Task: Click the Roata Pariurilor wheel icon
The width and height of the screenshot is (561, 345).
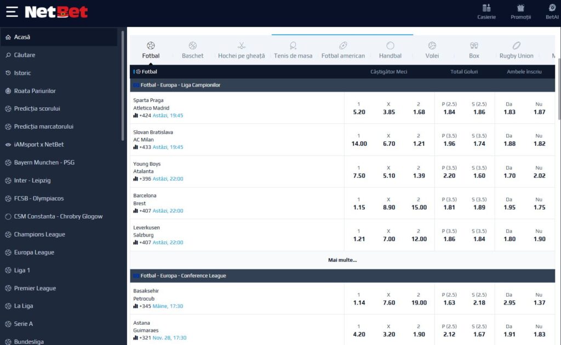Action: pos(8,91)
